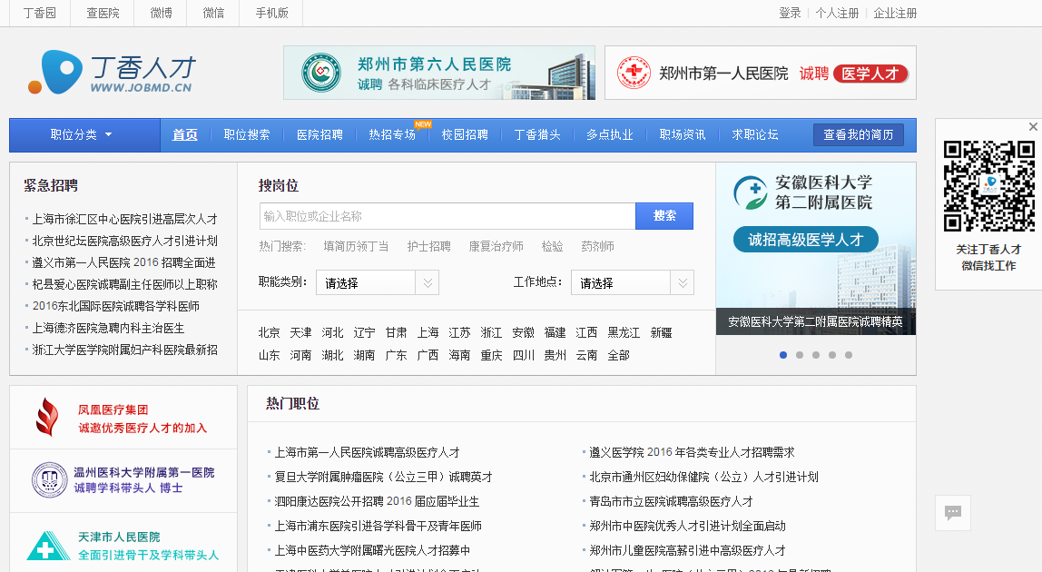Open the feedback chat bubble icon
Screen dimensions: 1042x572
[953, 512]
